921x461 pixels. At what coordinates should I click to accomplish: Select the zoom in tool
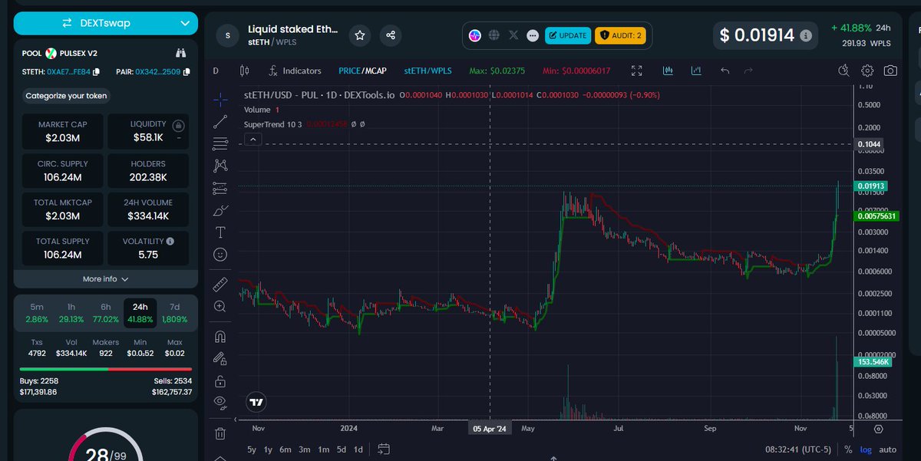click(220, 306)
